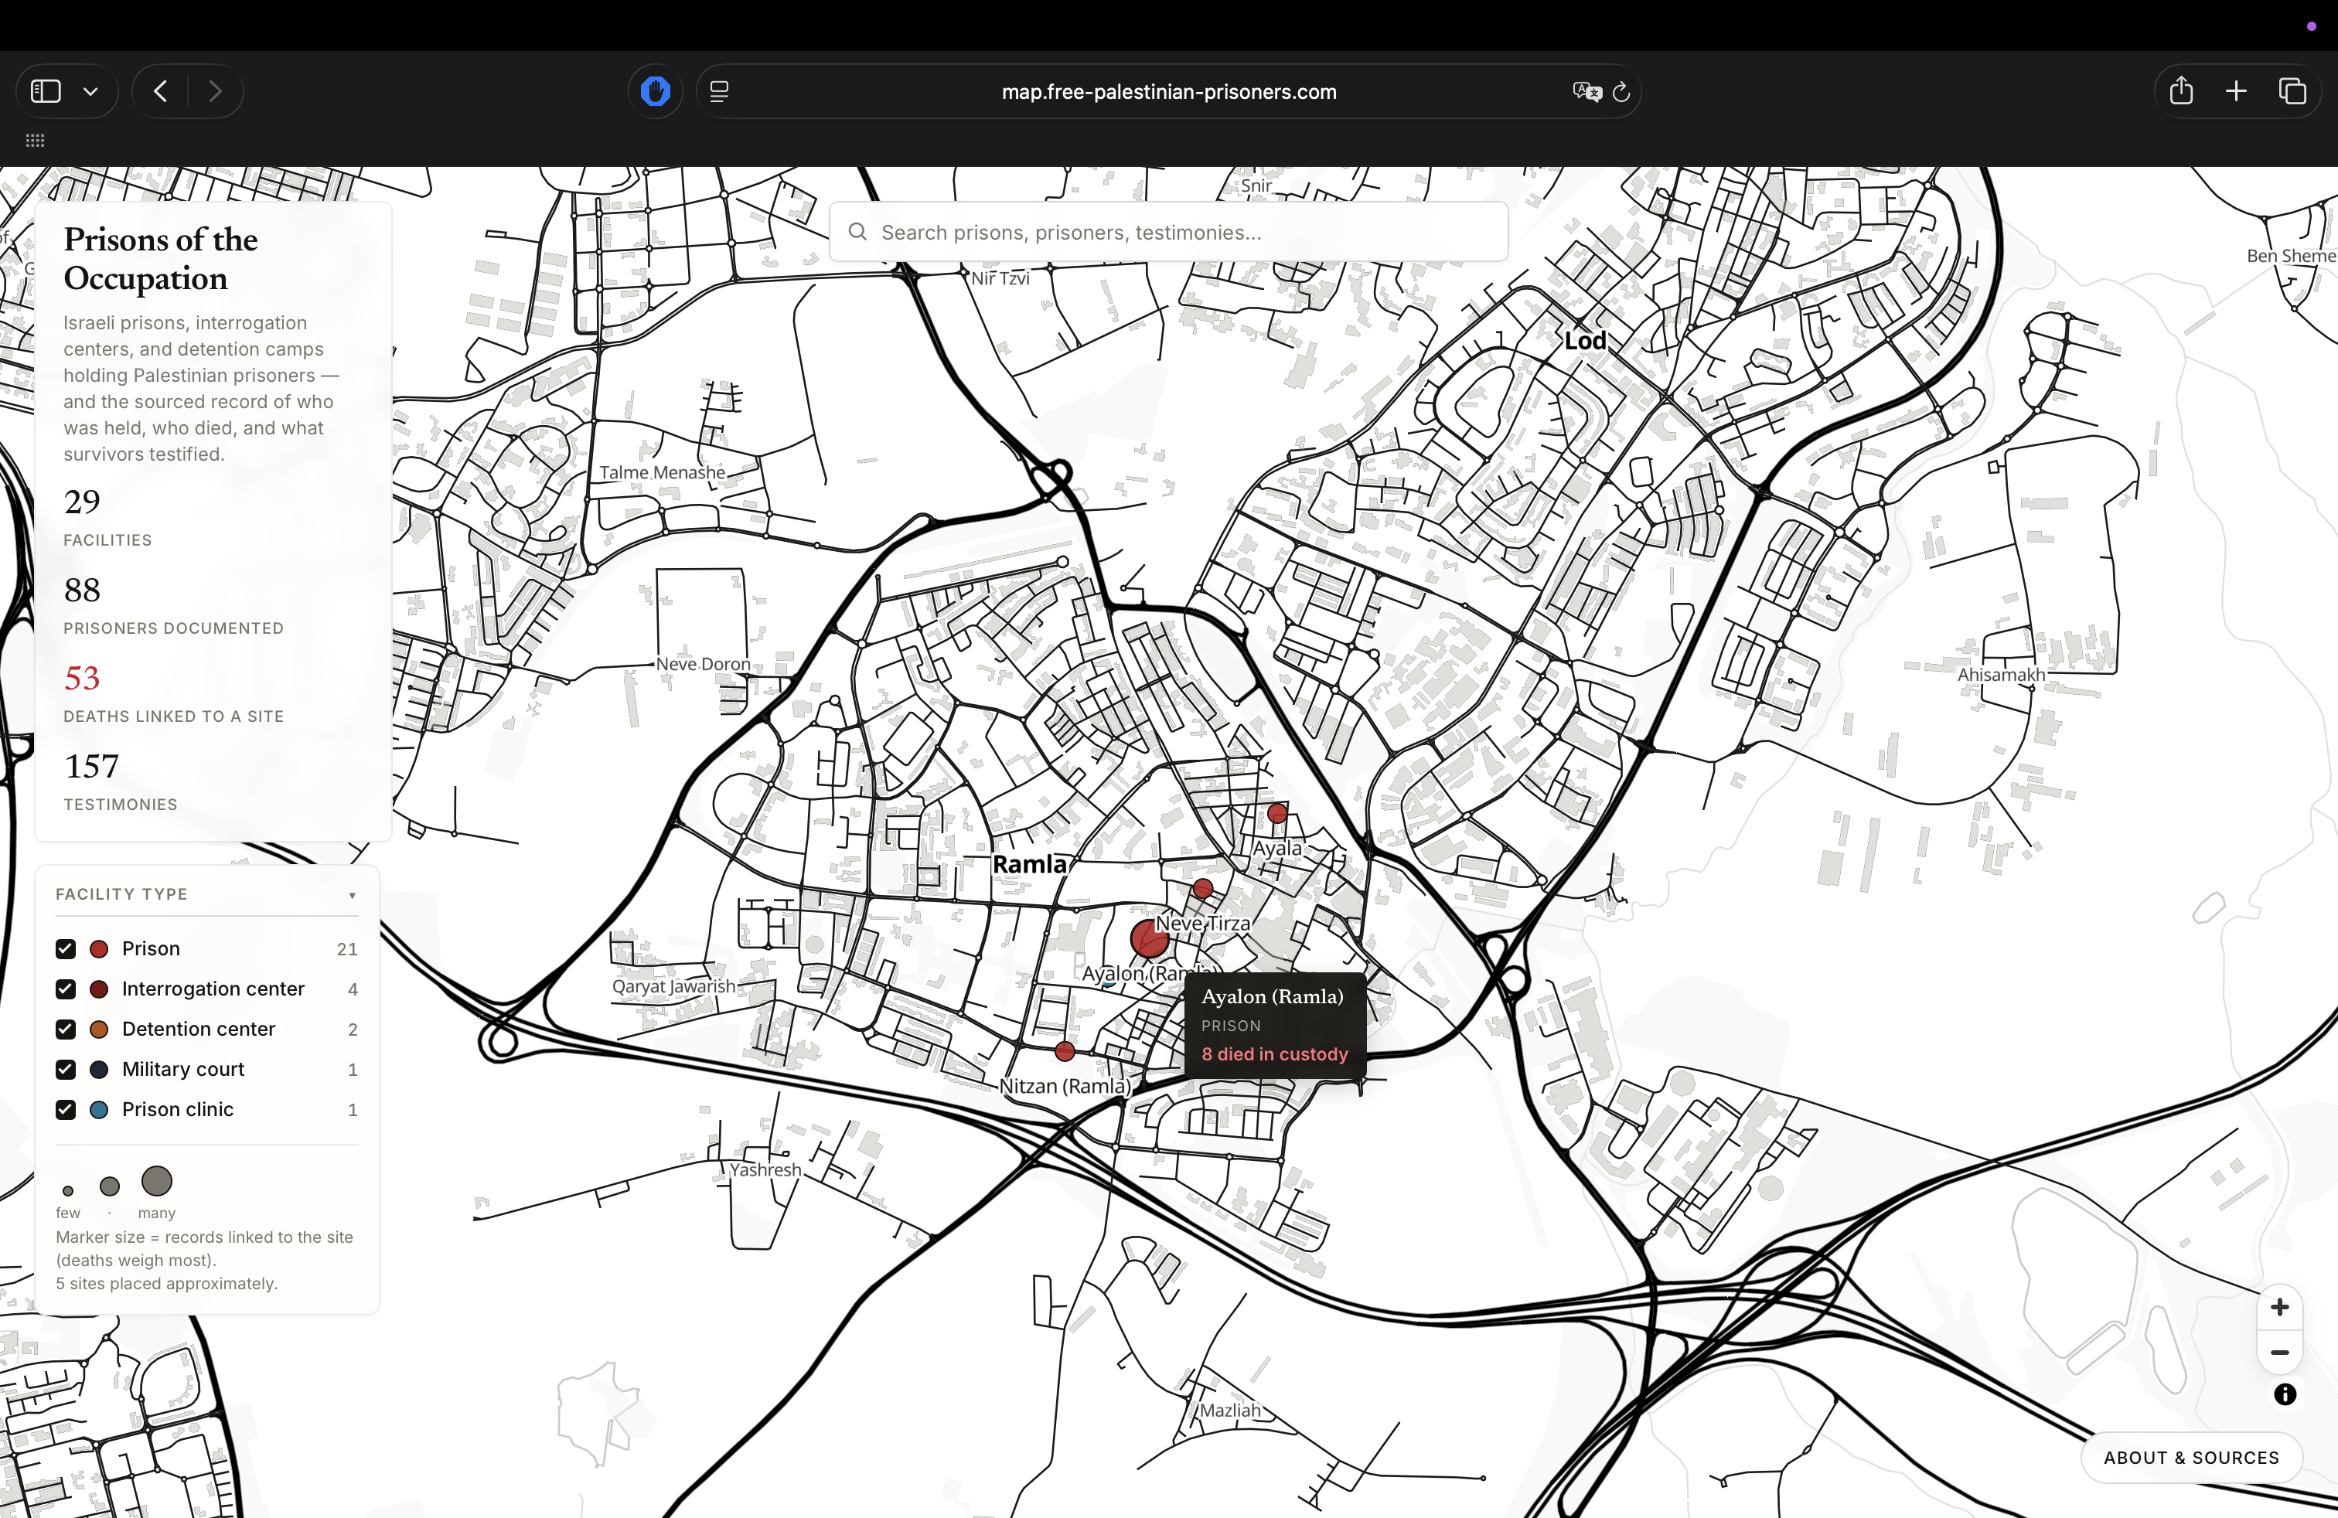Click the Lod city label
The width and height of the screenshot is (2338, 1518).
click(x=1584, y=341)
